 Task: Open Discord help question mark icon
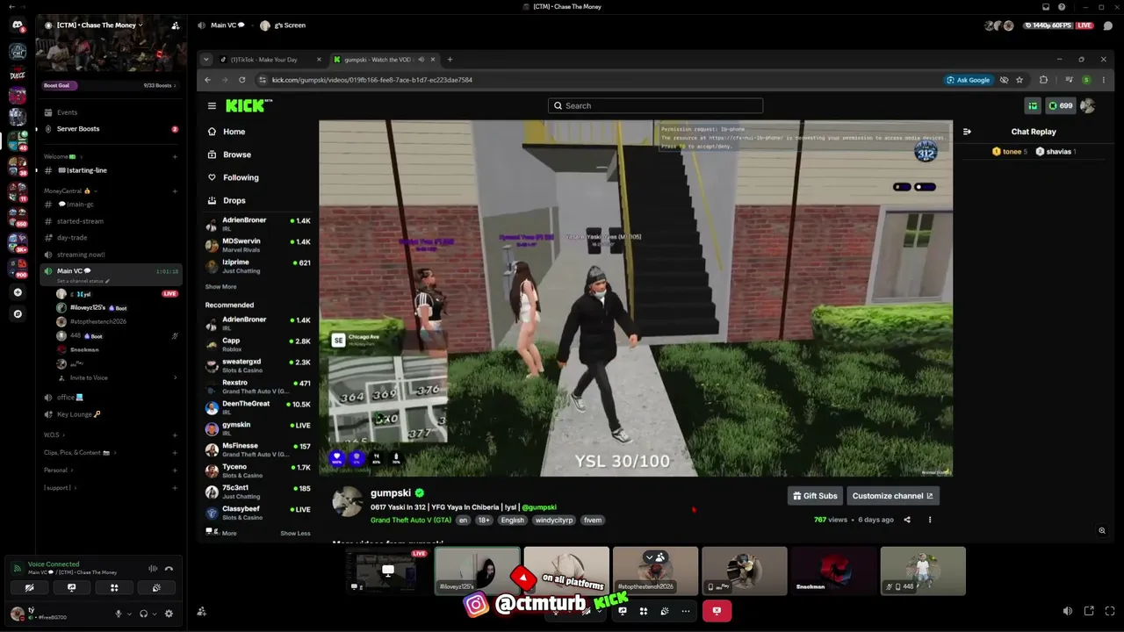[x=1062, y=7]
